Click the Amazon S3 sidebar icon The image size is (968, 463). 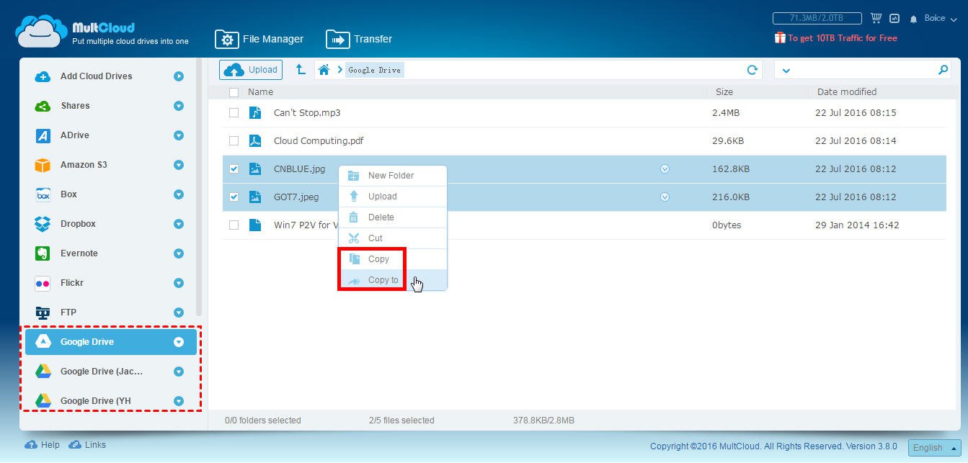43,165
